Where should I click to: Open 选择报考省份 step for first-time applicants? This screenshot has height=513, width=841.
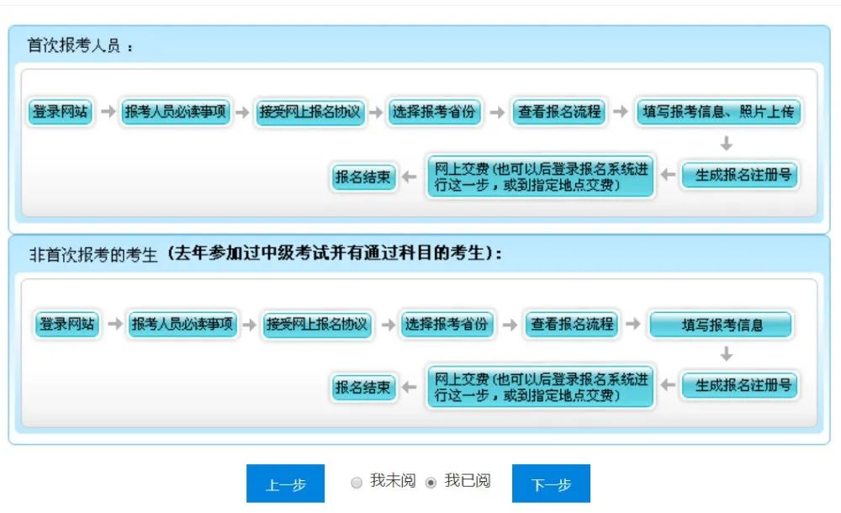pyautogui.click(x=435, y=112)
